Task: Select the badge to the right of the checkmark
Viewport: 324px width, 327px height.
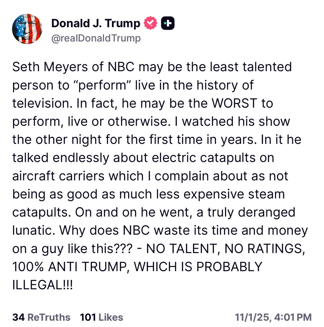Action: [168, 23]
